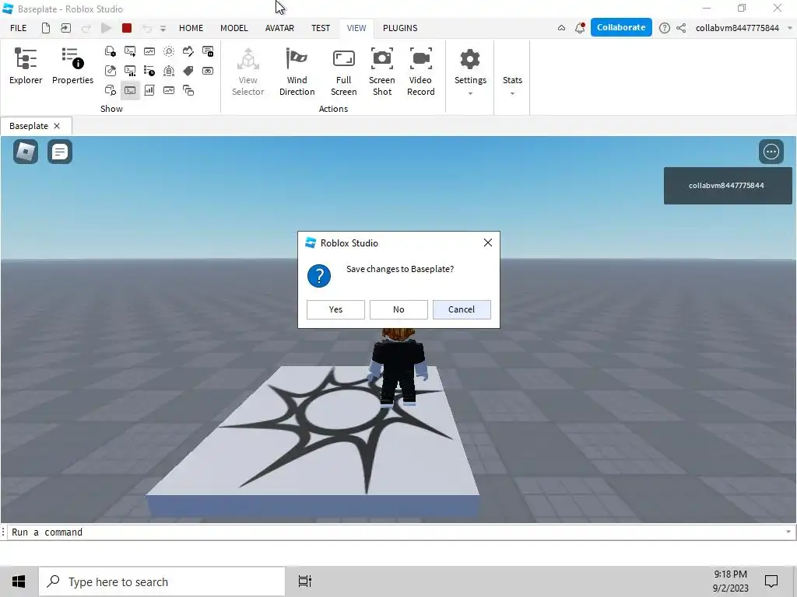Click Cancel in the save dialog
Image resolution: width=797 pixels, height=597 pixels.
[x=462, y=309]
